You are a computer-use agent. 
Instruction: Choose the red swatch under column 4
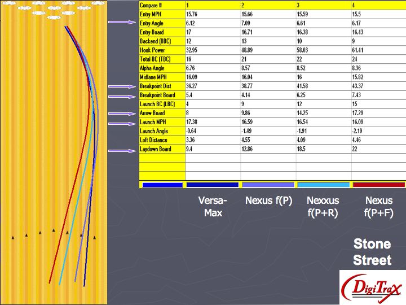point(378,185)
